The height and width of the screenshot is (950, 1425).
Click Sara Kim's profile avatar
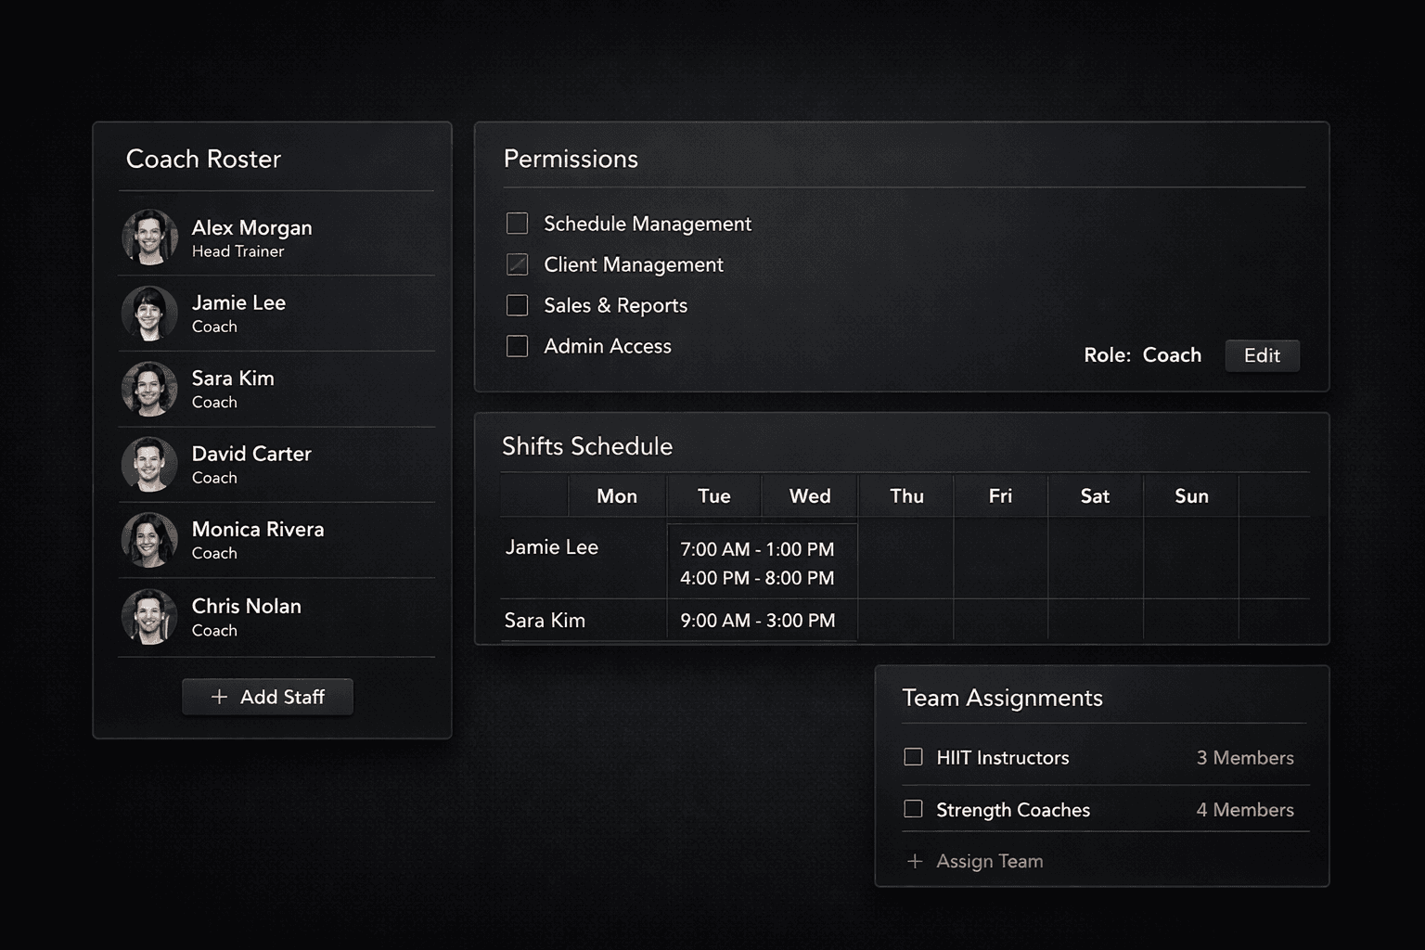[148, 389]
